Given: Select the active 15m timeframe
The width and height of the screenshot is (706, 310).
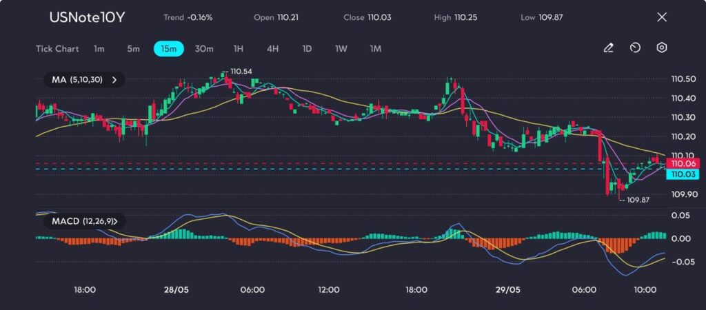Looking at the screenshot, I should coord(168,49).
